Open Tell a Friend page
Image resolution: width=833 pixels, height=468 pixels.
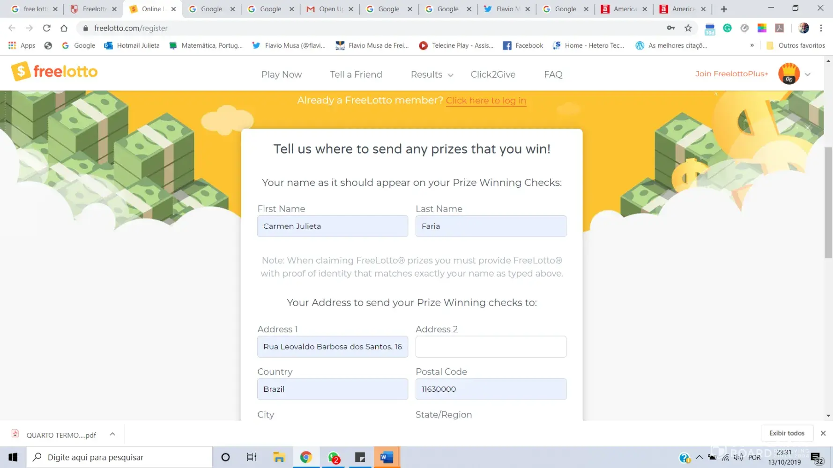tap(356, 74)
